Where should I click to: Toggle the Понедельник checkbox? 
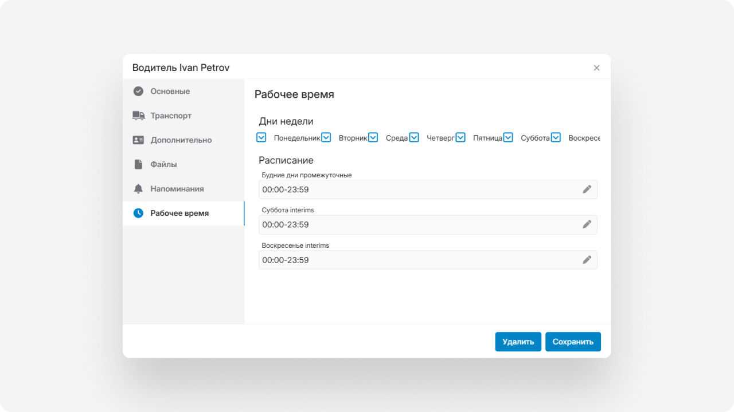pos(261,137)
